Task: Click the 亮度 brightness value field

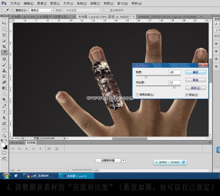Action: tap(174, 72)
